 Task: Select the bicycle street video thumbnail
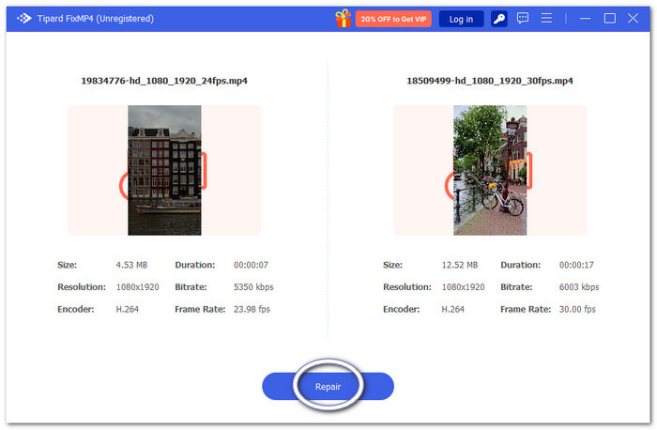(490, 170)
